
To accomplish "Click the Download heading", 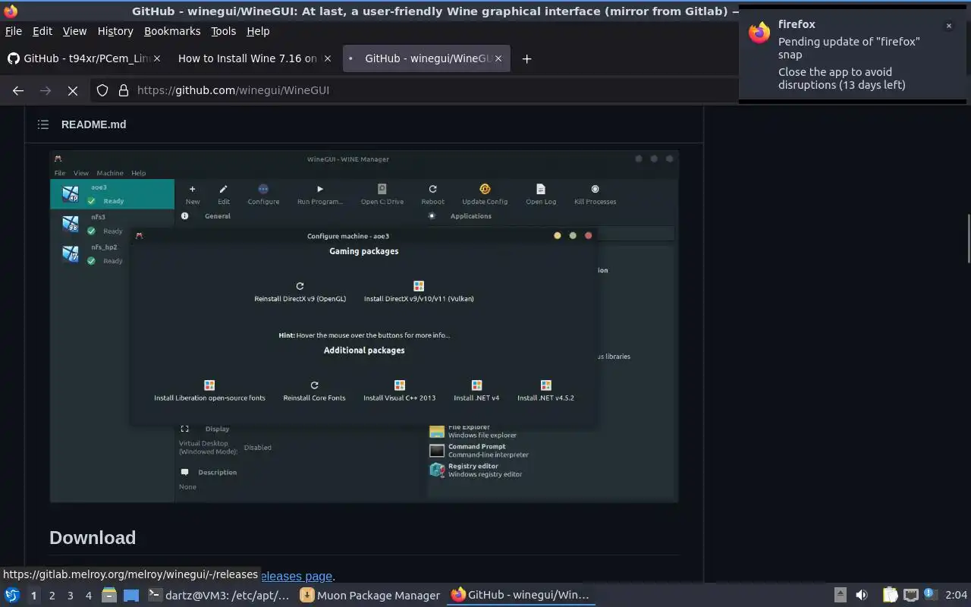I will (93, 538).
